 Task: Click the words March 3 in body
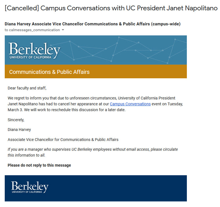15,110
